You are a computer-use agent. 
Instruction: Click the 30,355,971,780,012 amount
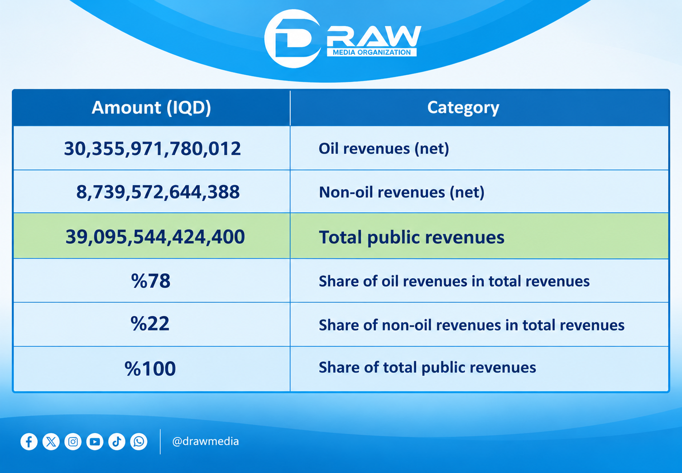152,148
